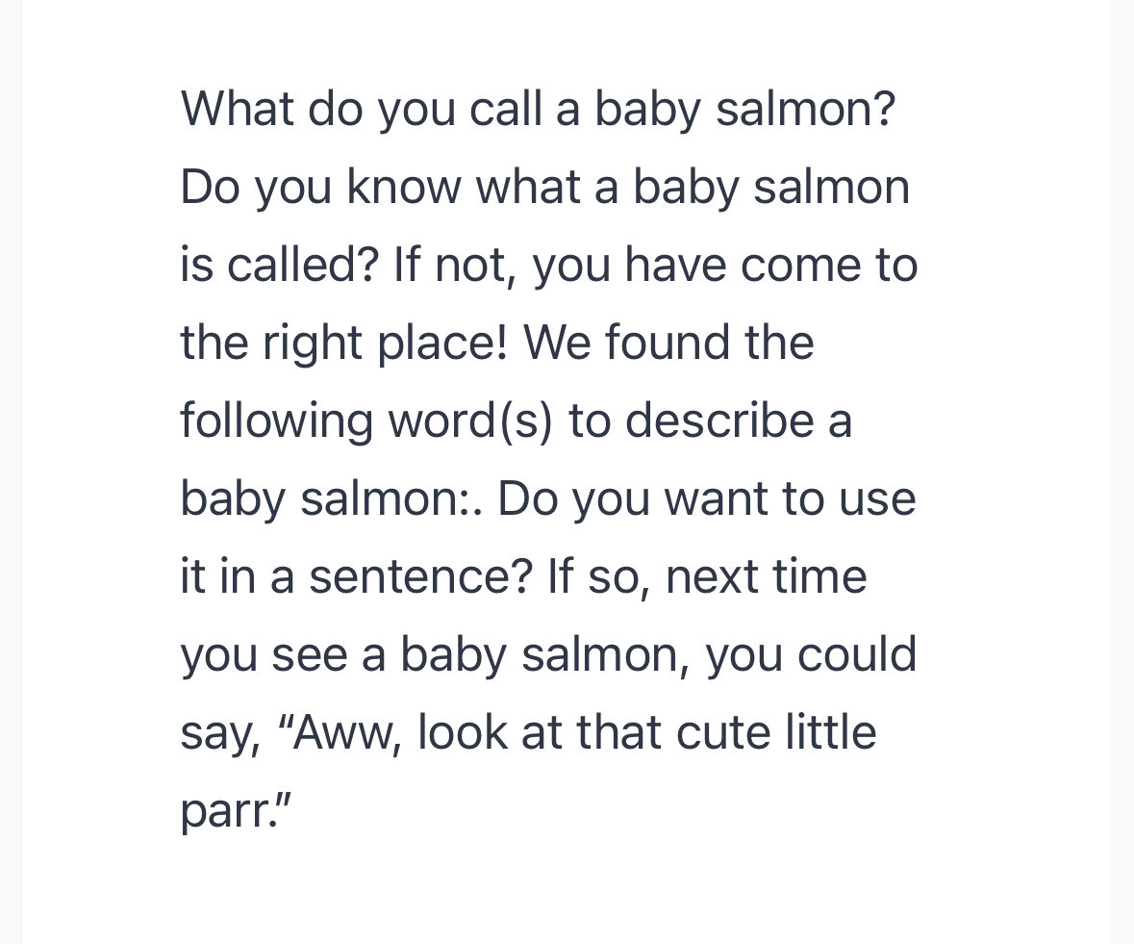Image resolution: width=1134 pixels, height=944 pixels.
Task: Click the words 'following word(s)'
Action: point(365,421)
